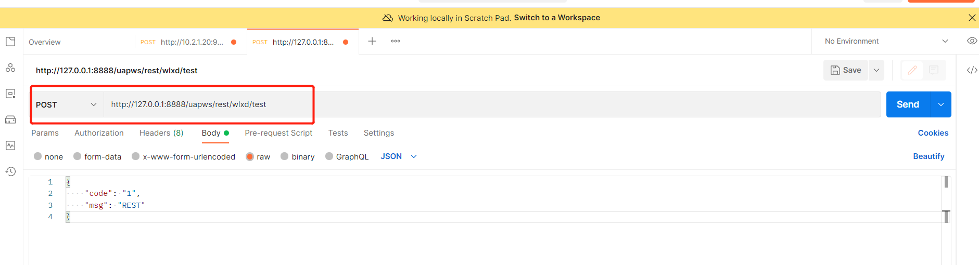Open the tab options ellipsis menu
Screen dimensions: 979x265
[396, 41]
